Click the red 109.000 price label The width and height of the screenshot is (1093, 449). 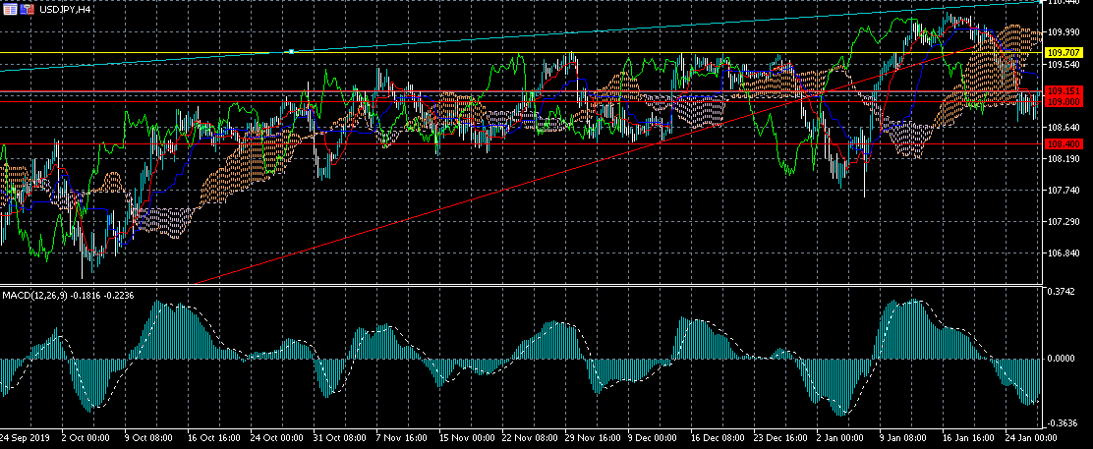coord(1064,102)
